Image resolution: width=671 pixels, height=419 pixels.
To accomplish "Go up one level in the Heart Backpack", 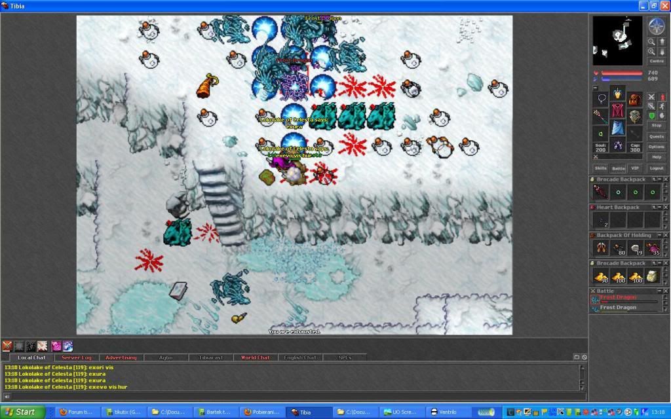I will pyautogui.click(x=655, y=208).
